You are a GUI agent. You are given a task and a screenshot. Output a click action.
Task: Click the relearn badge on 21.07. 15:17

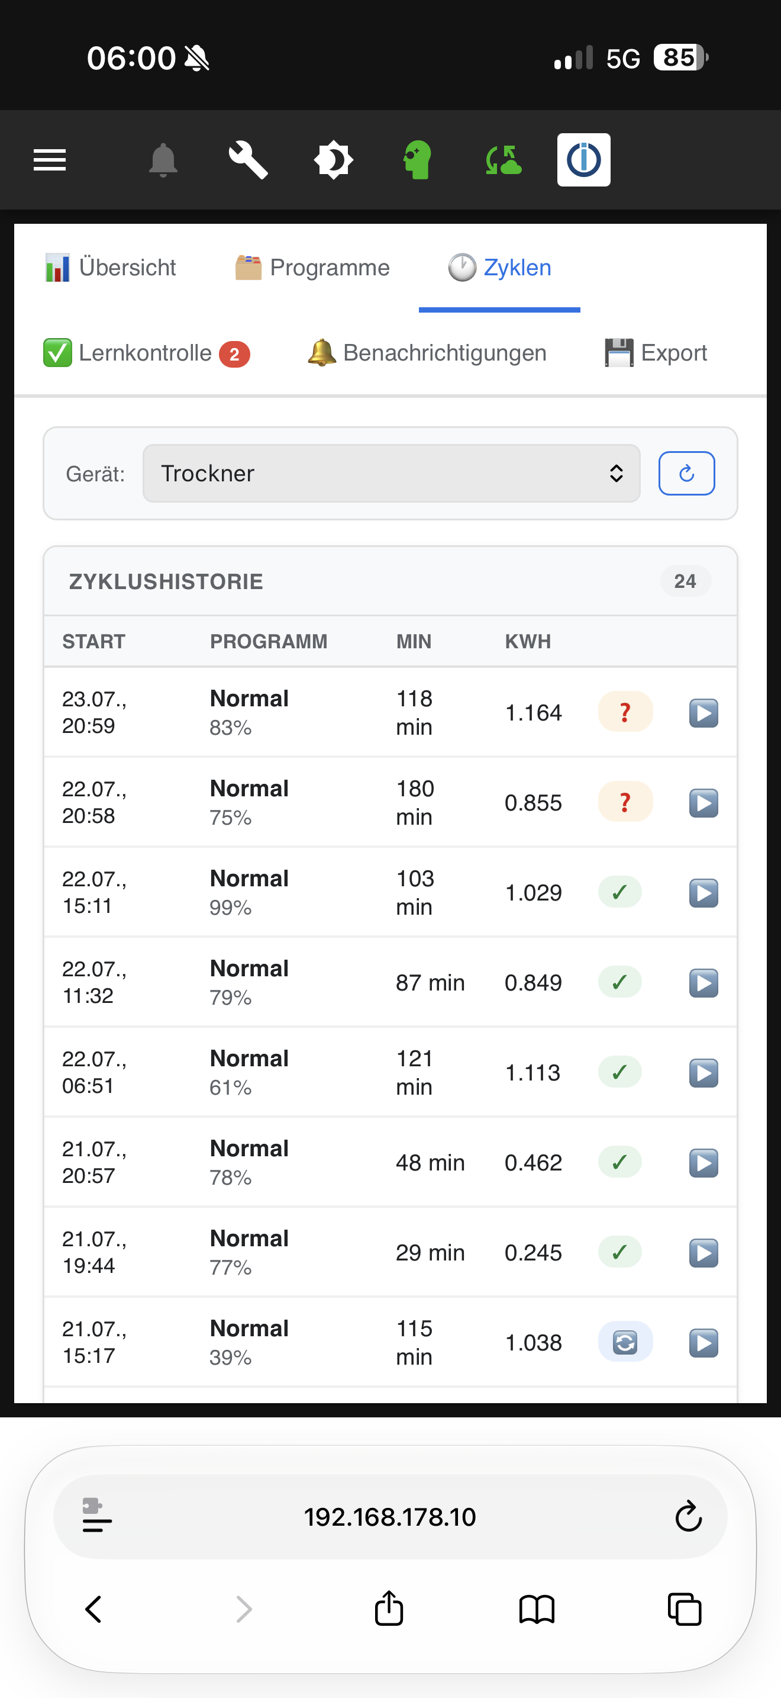[625, 1342]
